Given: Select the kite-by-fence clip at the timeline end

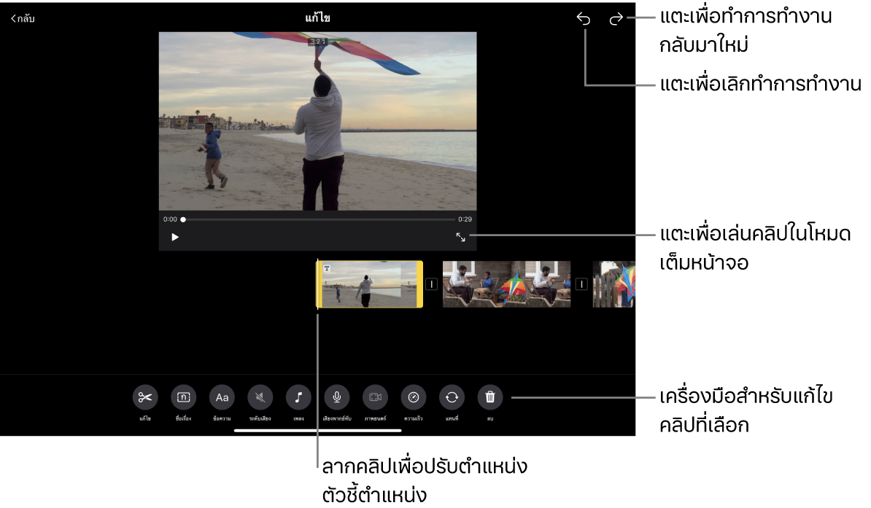Looking at the screenshot, I should click(613, 284).
